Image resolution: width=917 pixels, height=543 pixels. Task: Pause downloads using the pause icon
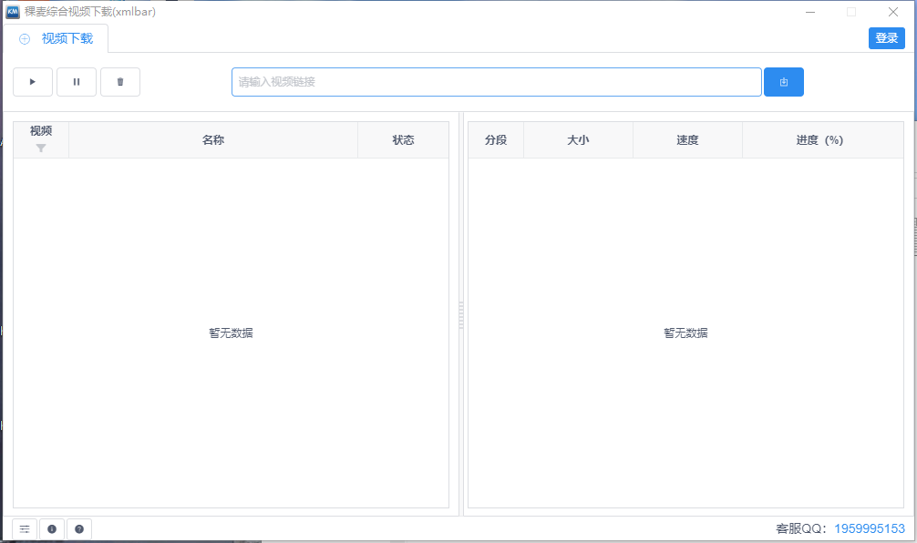(x=77, y=81)
